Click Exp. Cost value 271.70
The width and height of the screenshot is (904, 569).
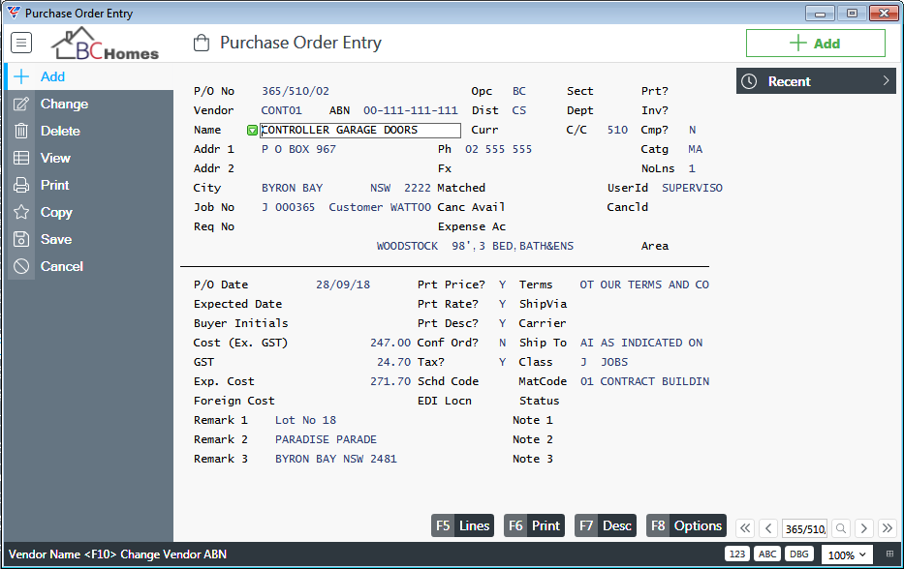tap(390, 381)
